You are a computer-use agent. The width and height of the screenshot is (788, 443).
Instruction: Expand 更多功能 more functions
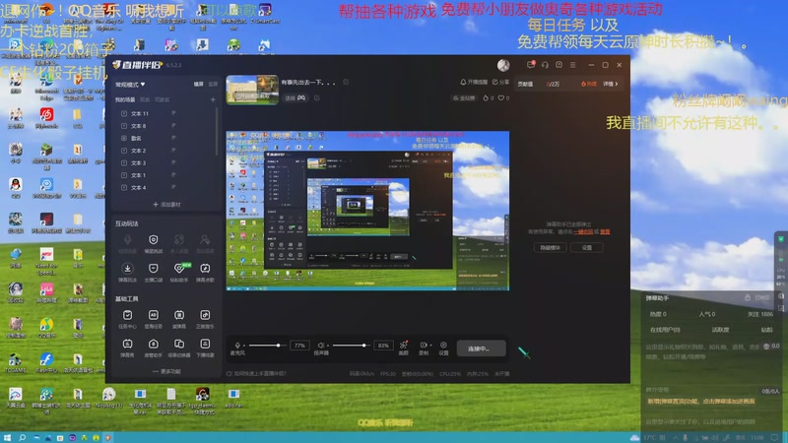coord(166,372)
